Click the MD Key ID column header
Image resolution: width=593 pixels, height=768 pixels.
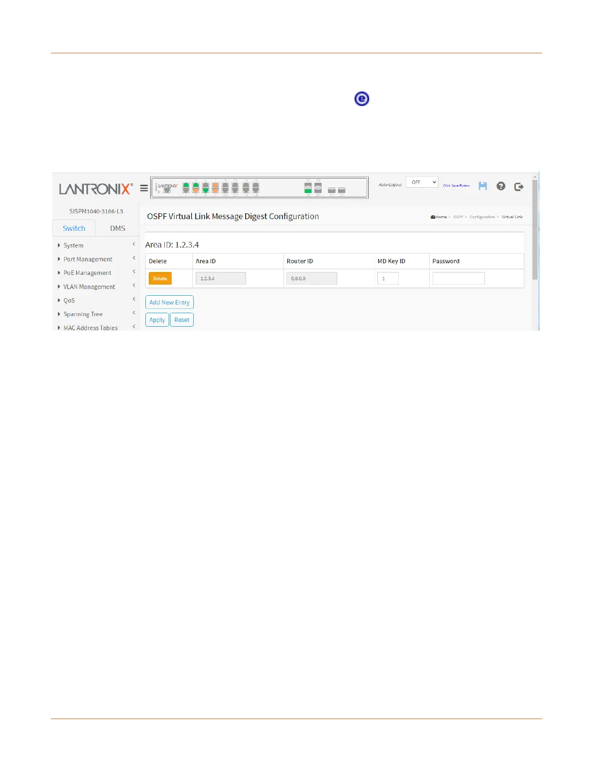(391, 261)
